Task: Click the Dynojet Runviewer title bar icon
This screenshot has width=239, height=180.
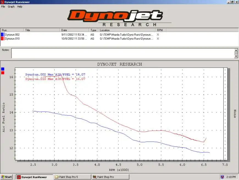Action: [x=2, y=2]
